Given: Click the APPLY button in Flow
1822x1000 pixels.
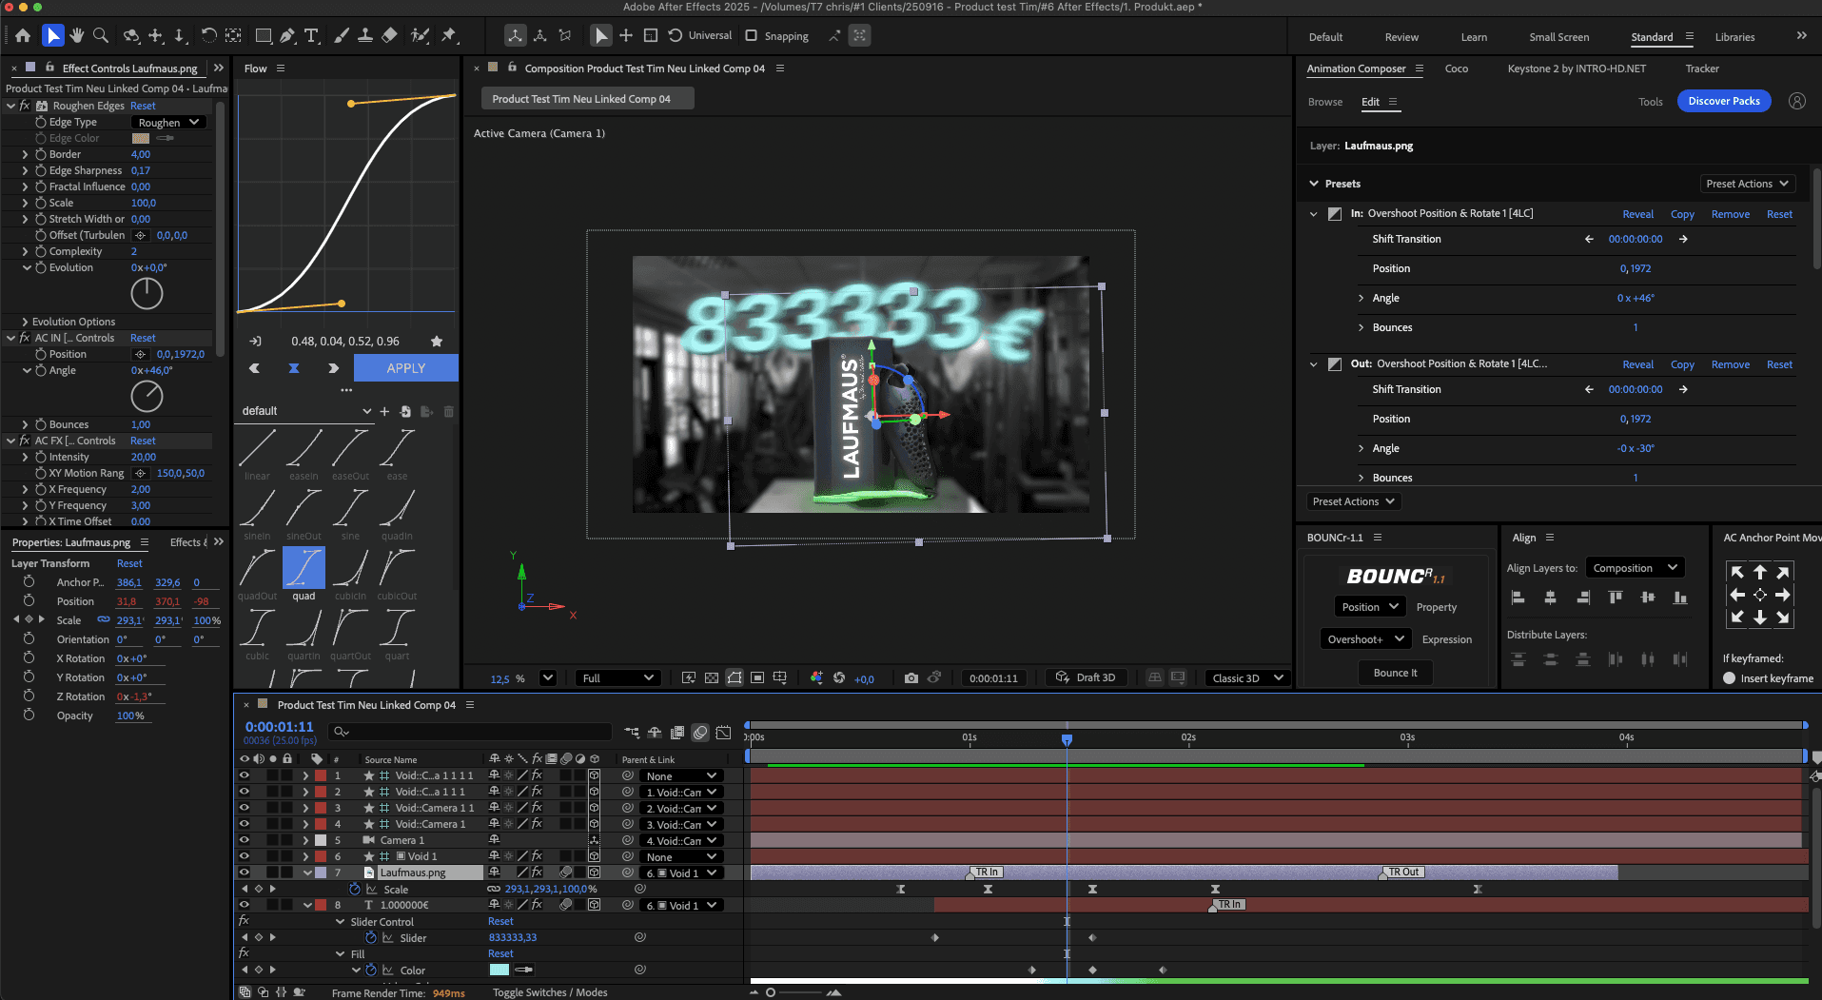Looking at the screenshot, I should click(x=406, y=368).
